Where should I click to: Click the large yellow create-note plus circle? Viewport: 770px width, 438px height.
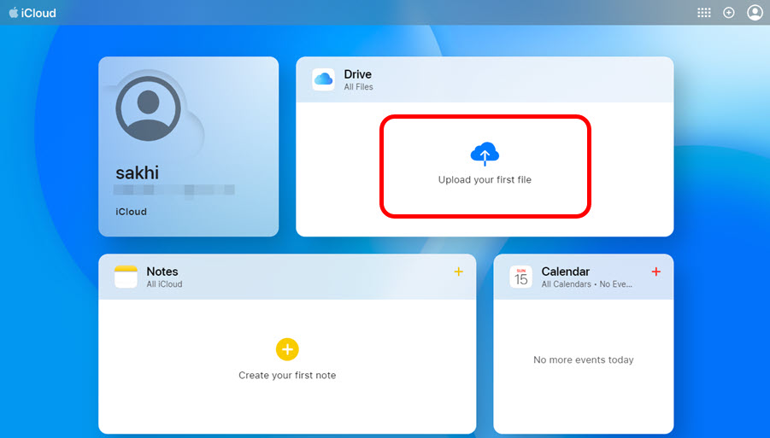(x=287, y=349)
